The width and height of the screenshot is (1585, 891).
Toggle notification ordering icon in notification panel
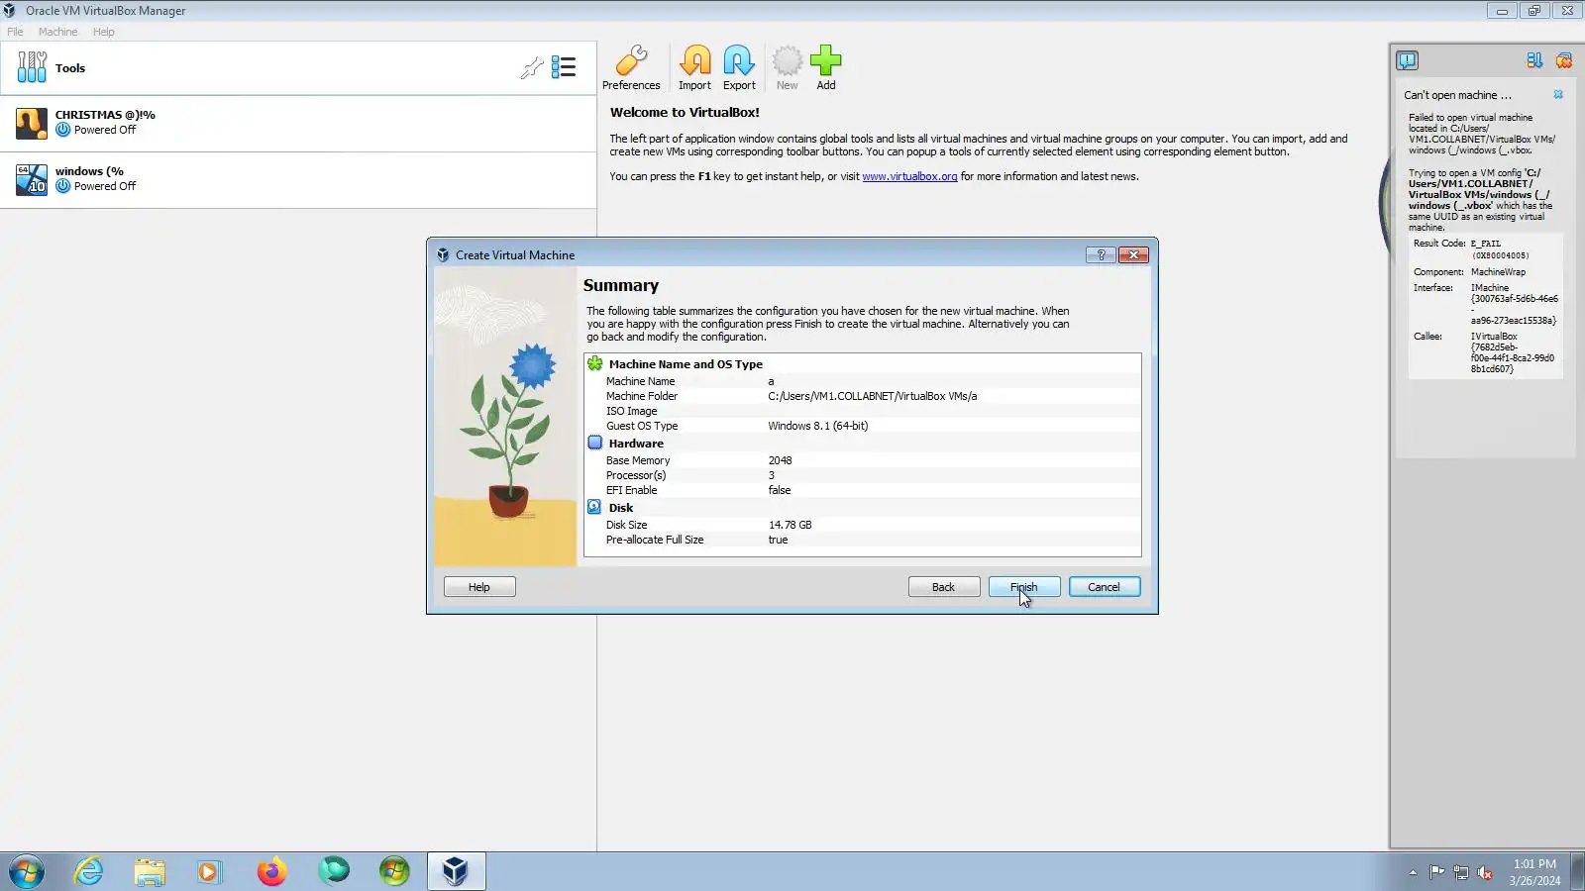pos(1534,61)
